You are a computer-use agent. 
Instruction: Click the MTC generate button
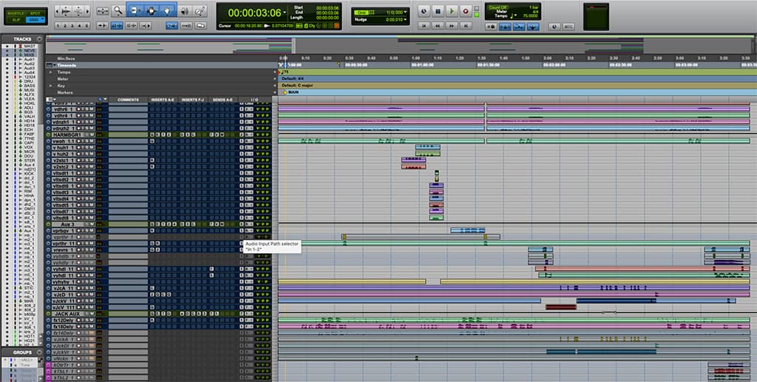click(x=568, y=27)
